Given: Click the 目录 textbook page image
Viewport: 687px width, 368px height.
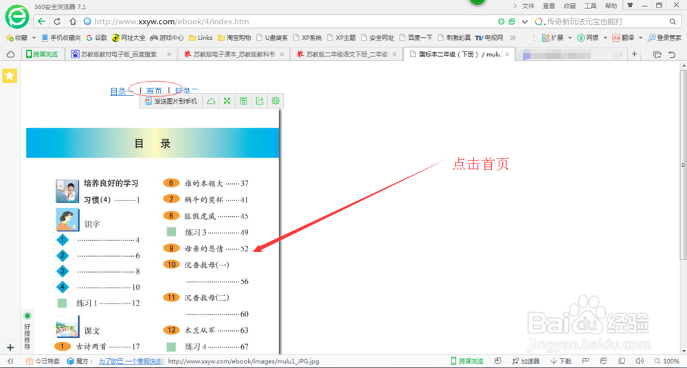Looking at the screenshot, I should [x=153, y=231].
